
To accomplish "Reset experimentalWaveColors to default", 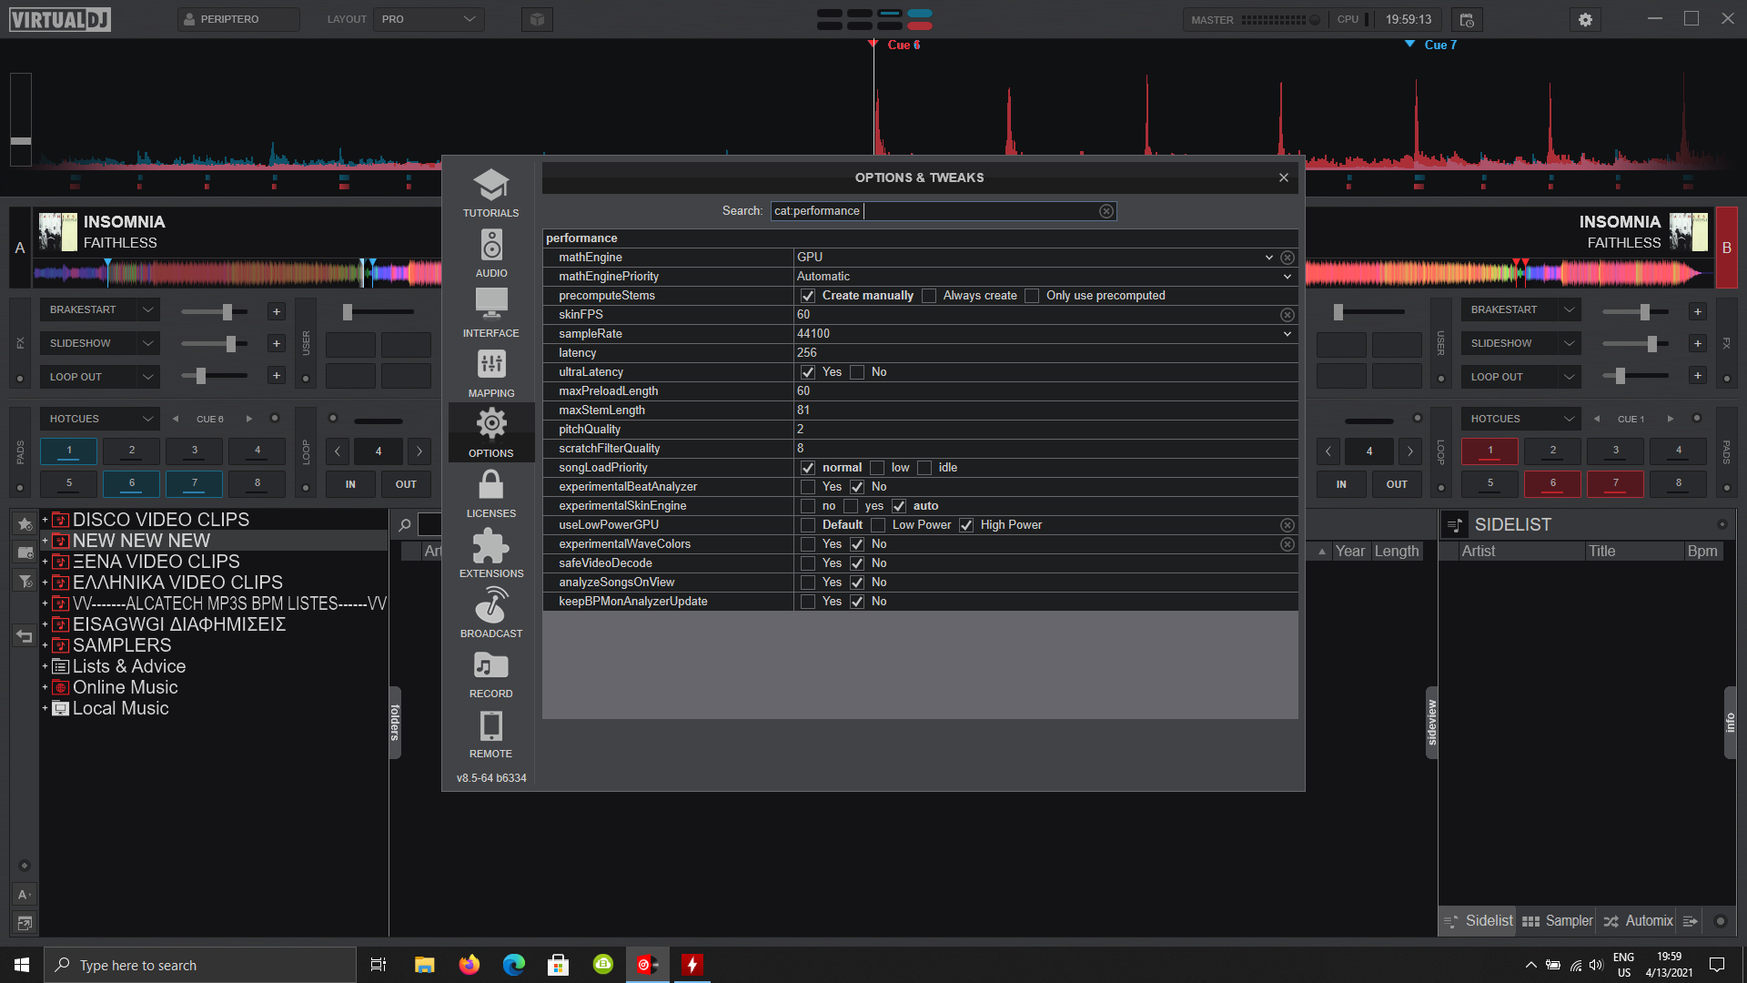I will [1288, 544].
